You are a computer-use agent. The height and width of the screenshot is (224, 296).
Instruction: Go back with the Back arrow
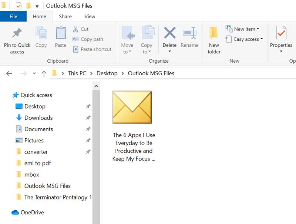coord(9,73)
